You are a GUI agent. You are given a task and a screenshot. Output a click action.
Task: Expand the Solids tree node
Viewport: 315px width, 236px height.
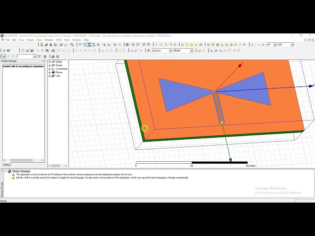tap(50, 62)
